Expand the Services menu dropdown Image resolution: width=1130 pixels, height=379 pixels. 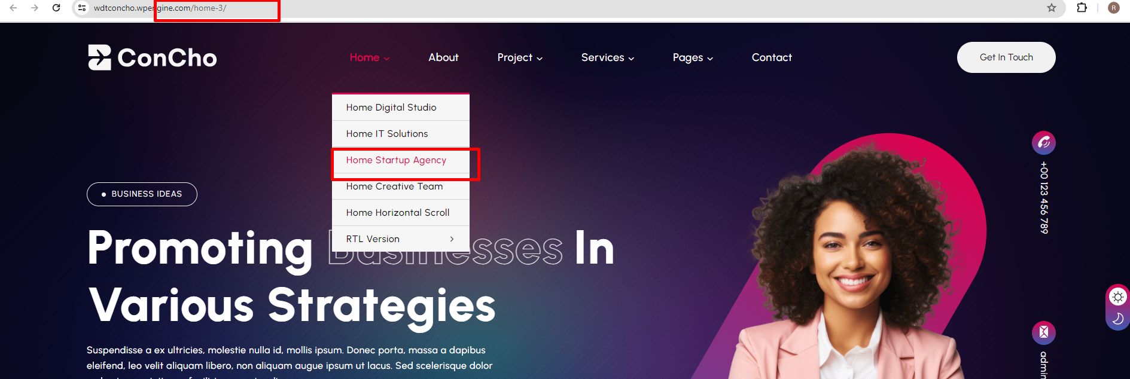[x=608, y=57]
